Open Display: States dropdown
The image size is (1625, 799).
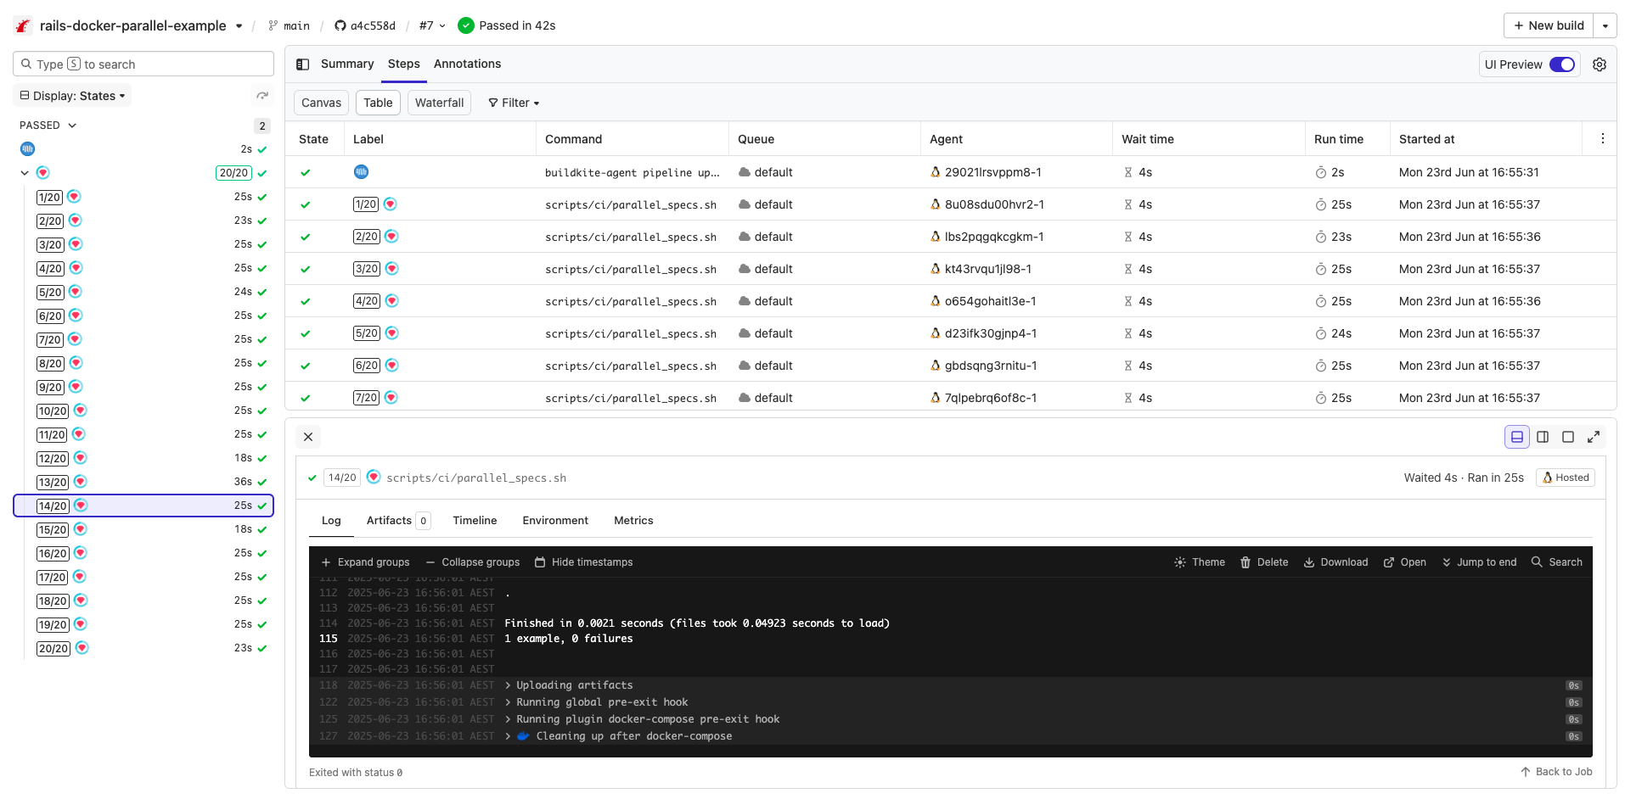click(x=73, y=96)
